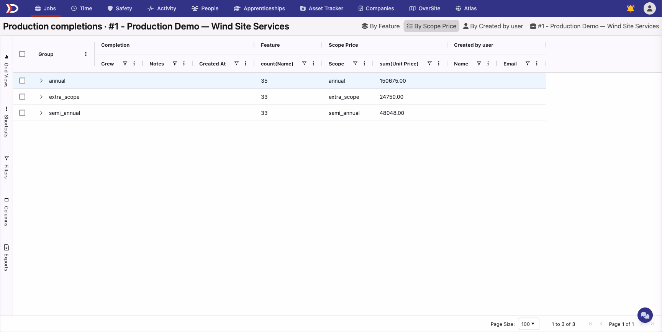Click the app logo in top-left corner

pyautogui.click(x=12, y=8)
